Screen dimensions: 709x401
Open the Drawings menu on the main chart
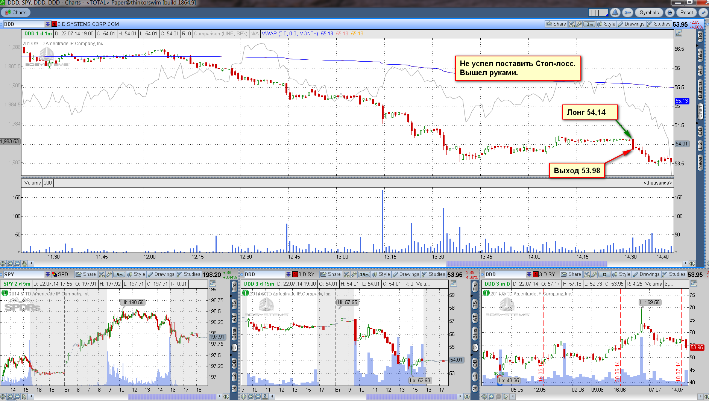point(631,24)
